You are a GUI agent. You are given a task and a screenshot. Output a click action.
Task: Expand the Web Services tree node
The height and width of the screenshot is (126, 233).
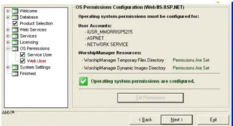8,30
